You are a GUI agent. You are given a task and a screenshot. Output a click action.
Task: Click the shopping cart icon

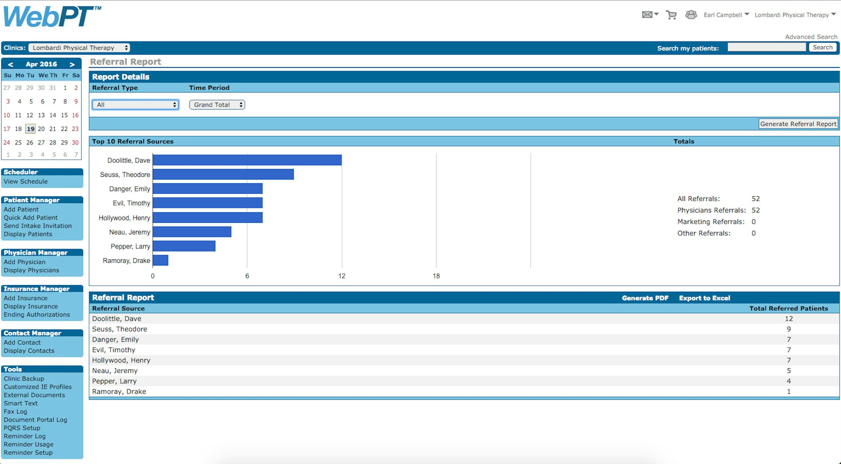tap(671, 15)
